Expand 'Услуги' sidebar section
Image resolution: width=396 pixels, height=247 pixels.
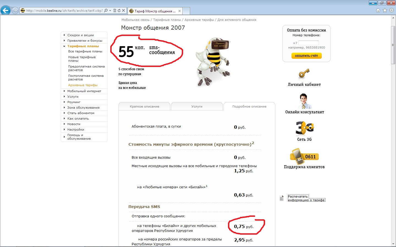(73, 97)
